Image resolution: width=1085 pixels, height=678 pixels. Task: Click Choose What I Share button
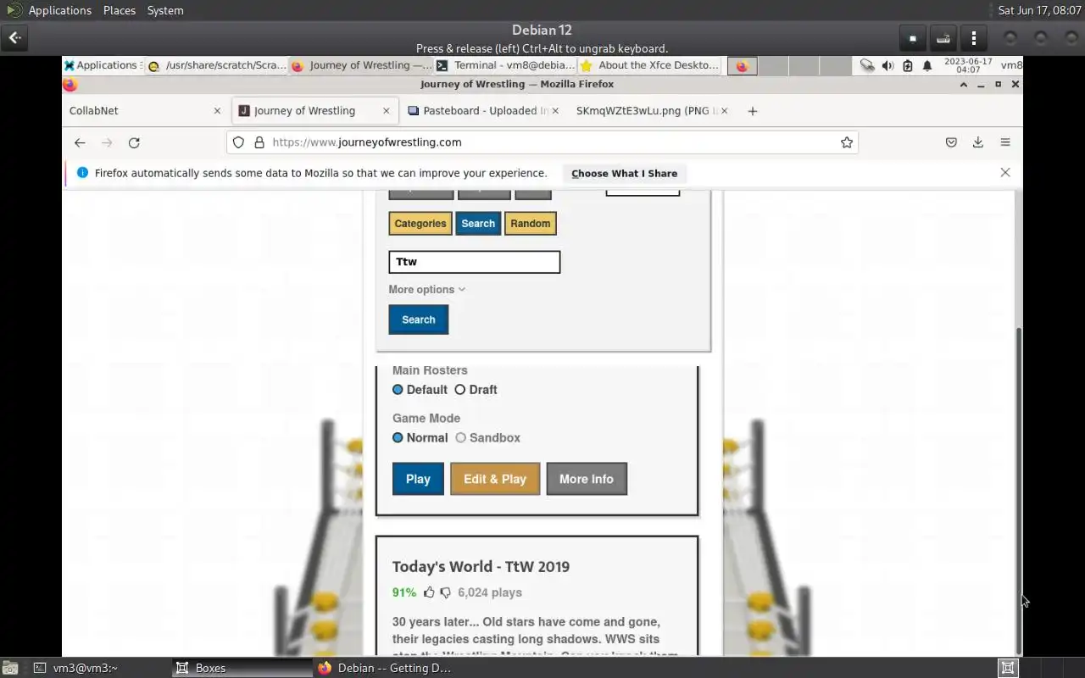coord(625,173)
